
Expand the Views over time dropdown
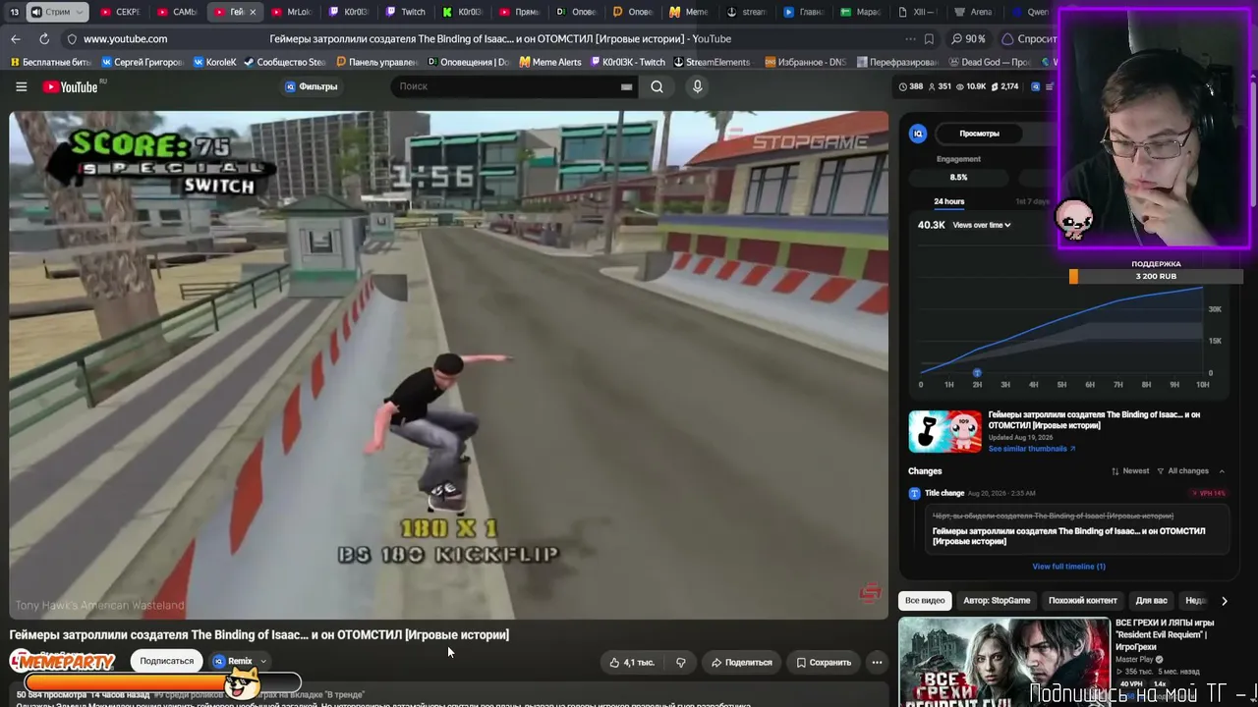click(x=981, y=225)
